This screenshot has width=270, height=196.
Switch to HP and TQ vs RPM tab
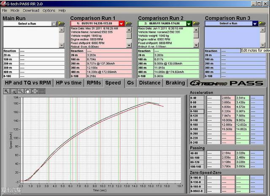tap(28, 83)
